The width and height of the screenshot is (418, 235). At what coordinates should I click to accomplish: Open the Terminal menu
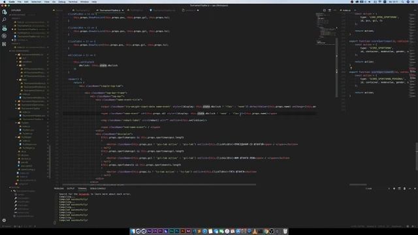click(72, 1)
